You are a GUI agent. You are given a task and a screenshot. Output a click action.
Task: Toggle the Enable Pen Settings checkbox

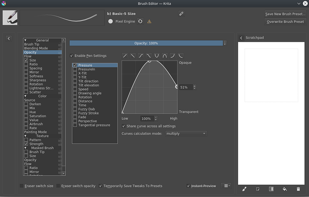[72, 56]
